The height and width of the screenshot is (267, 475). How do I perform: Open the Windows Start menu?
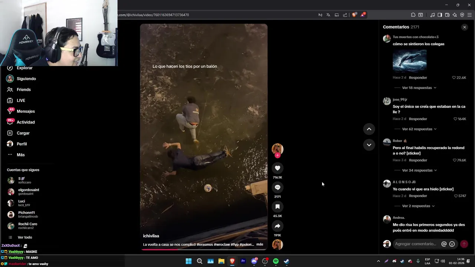click(189, 261)
